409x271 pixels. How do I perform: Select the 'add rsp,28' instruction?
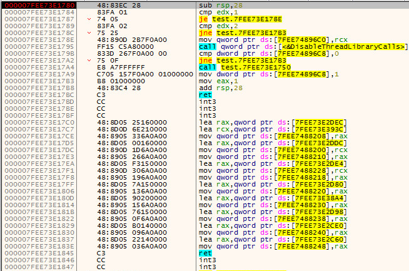point(221,88)
